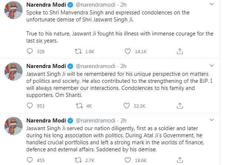230x165 pixels.
Task: Open the 2h timestamp of the third tweet
Action: [124, 121]
